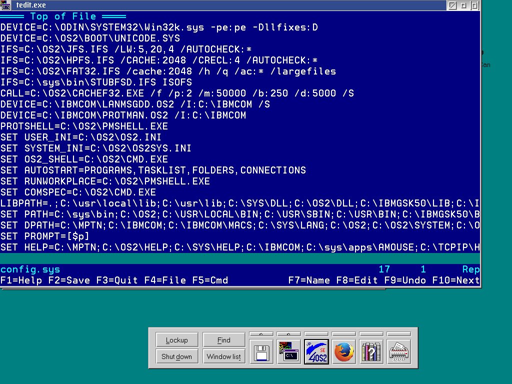The height and width of the screenshot is (384, 512).
Task: Launch the 4OS2 shell icon
Action: [316, 352]
